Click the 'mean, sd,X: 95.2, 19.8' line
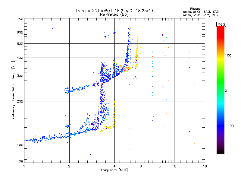The width and height of the screenshot is (241, 181). [x=200, y=15]
